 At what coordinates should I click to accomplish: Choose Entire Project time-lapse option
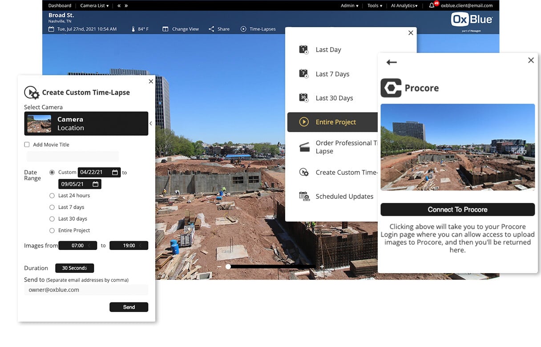click(332, 122)
